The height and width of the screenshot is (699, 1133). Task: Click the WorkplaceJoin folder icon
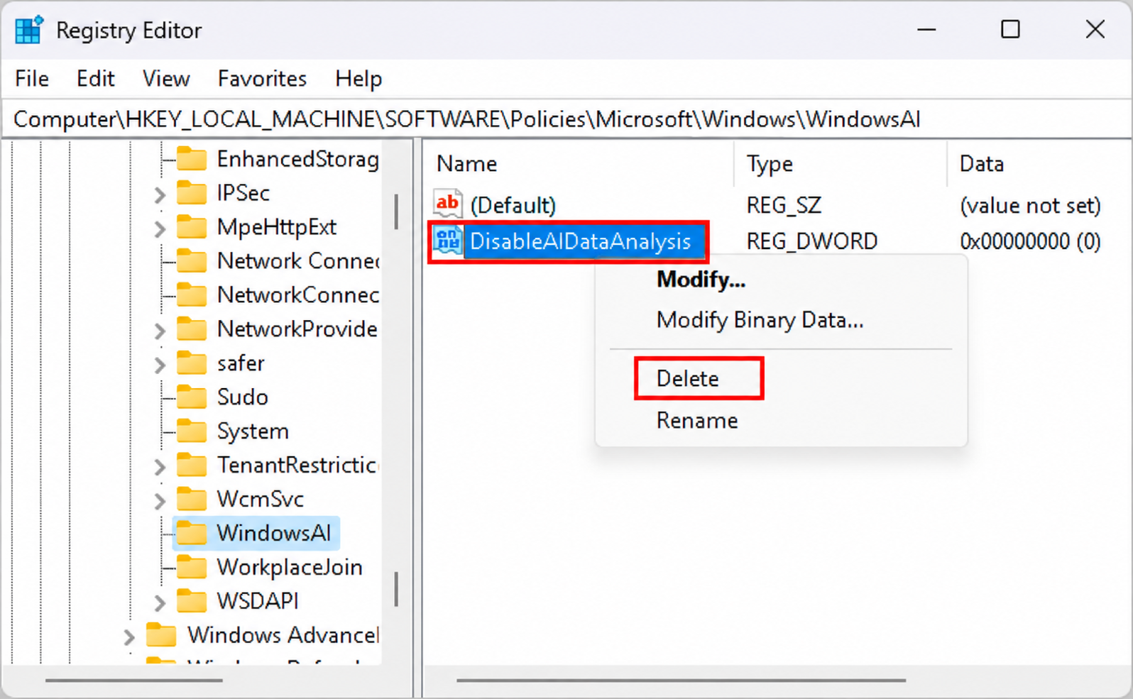[192, 567]
